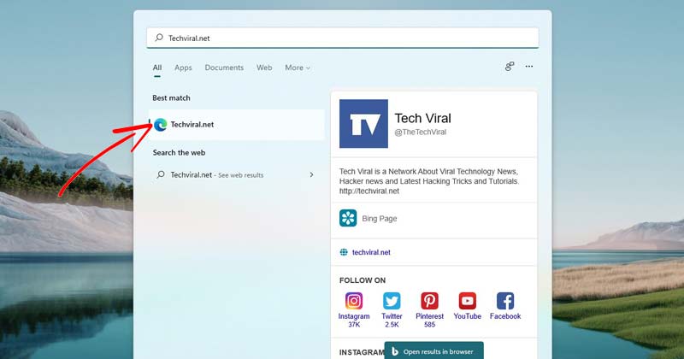
Task: Click the Pinterest 585 follower count
Action: 430,325
